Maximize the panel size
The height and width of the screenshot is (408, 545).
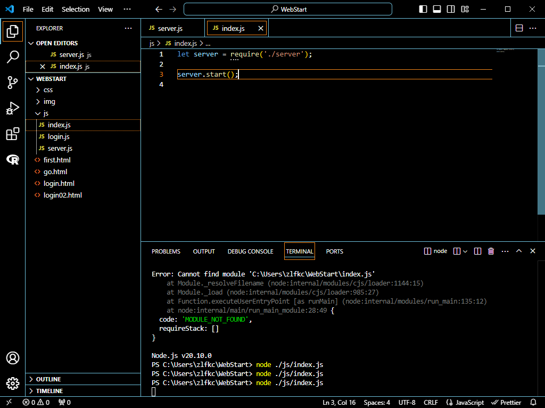point(519,251)
